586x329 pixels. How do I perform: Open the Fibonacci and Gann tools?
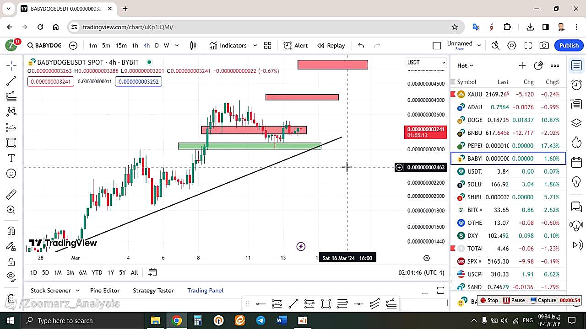[11, 96]
